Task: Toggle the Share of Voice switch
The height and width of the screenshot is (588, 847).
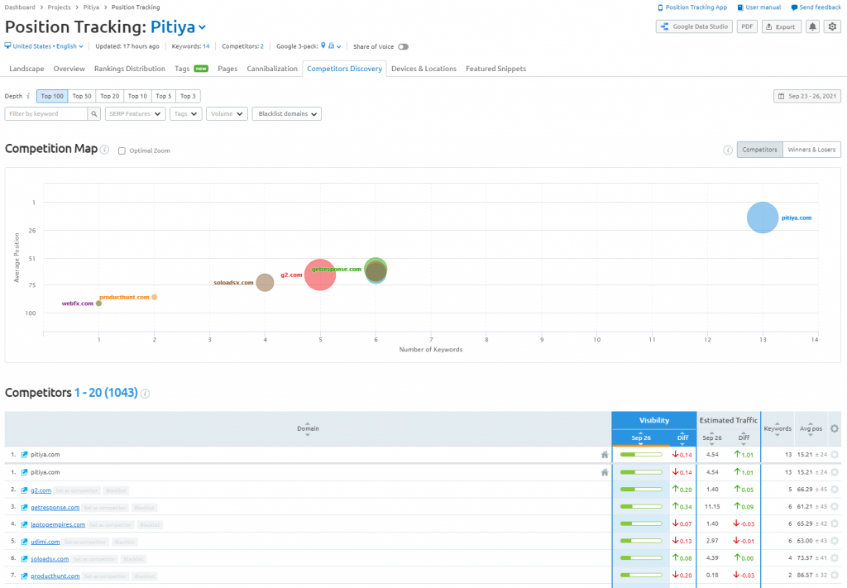Action: pos(403,46)
